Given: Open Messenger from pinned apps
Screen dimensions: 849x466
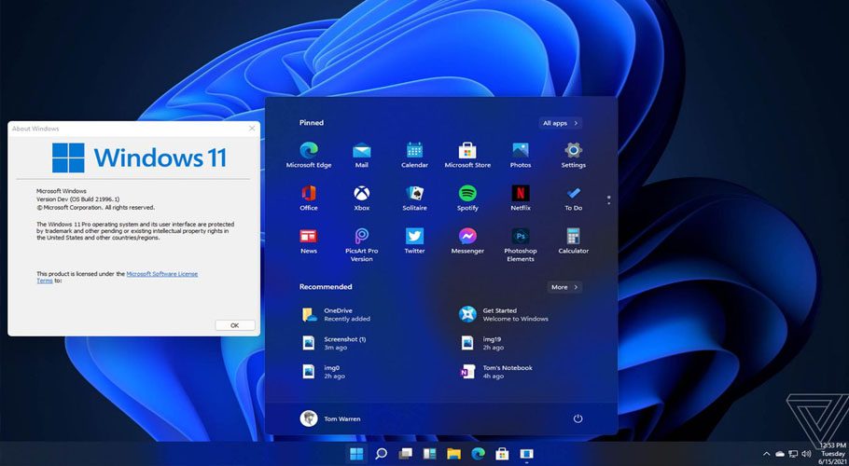Looking at the screenshot, I should [467, 240].
